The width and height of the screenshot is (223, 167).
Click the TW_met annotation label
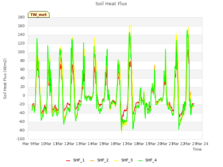coord(39,15)
